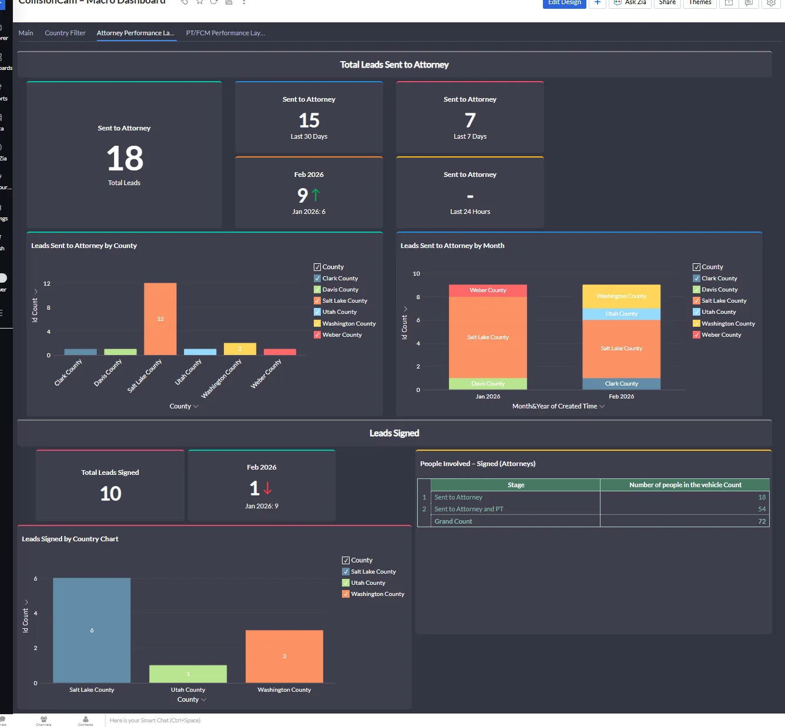Open the Month&Year of Created Time dropdown

point(558,406)
